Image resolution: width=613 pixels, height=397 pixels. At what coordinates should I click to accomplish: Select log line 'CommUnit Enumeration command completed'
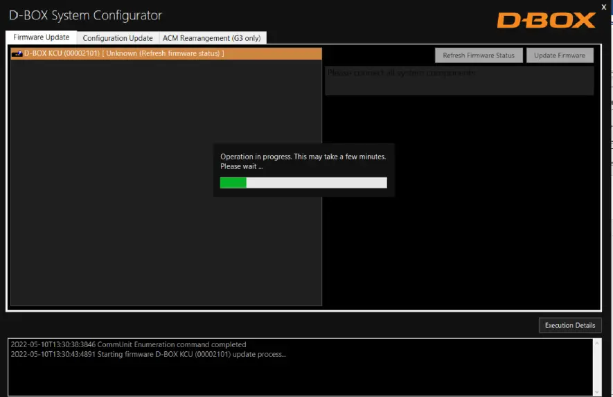click(128, 344)
